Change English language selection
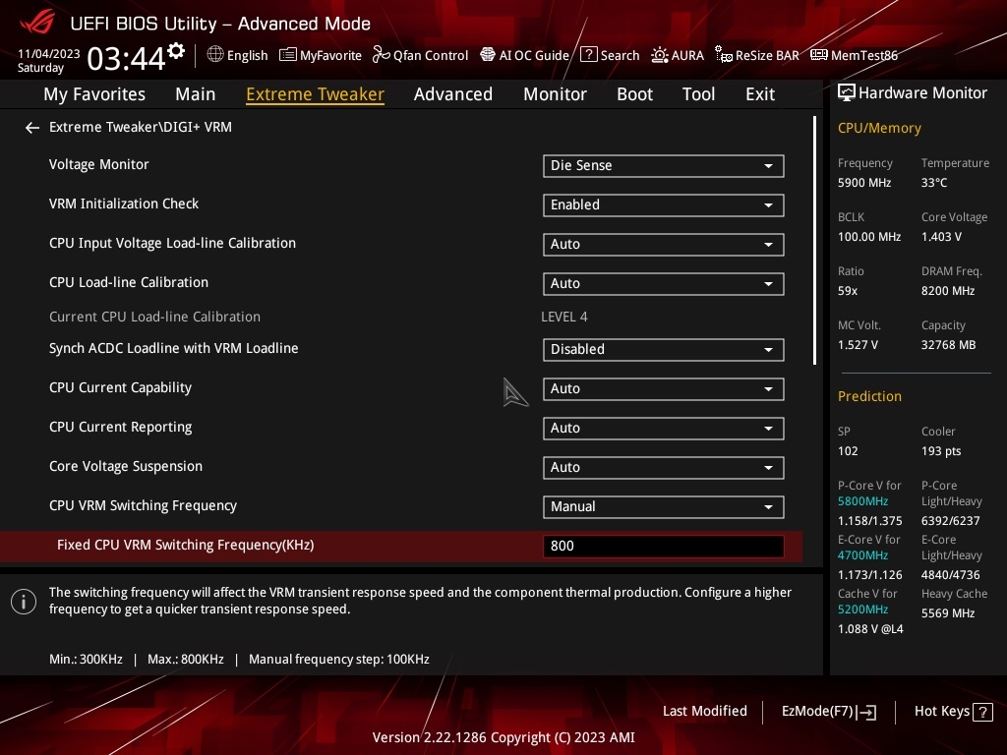This screenshot has width=1007, height=755. 237,55
